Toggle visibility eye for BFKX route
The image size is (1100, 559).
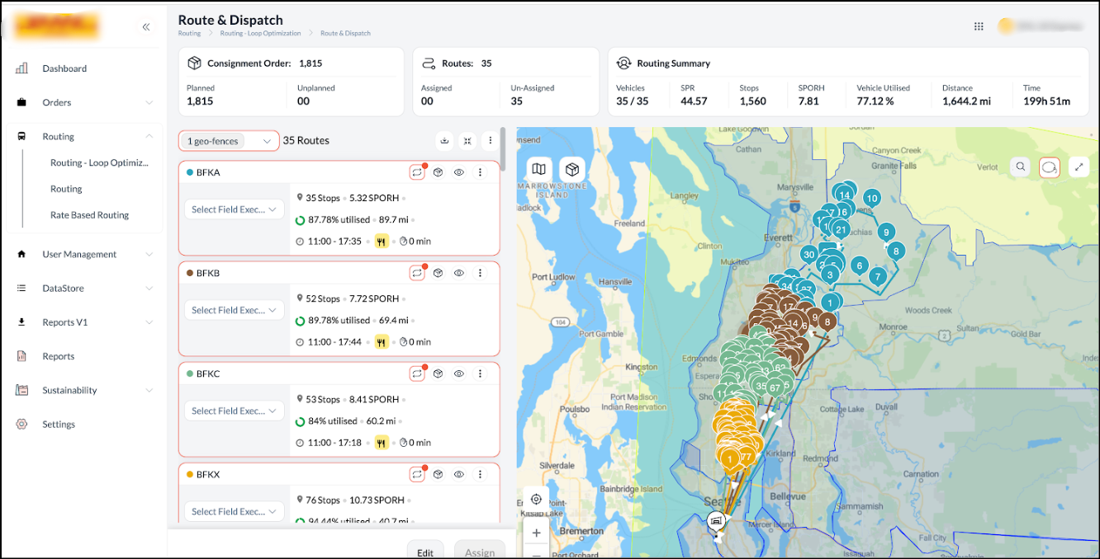tap(459, 474)
